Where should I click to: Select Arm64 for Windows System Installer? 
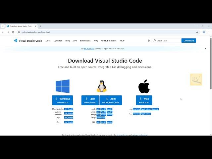tap(71, 113)
